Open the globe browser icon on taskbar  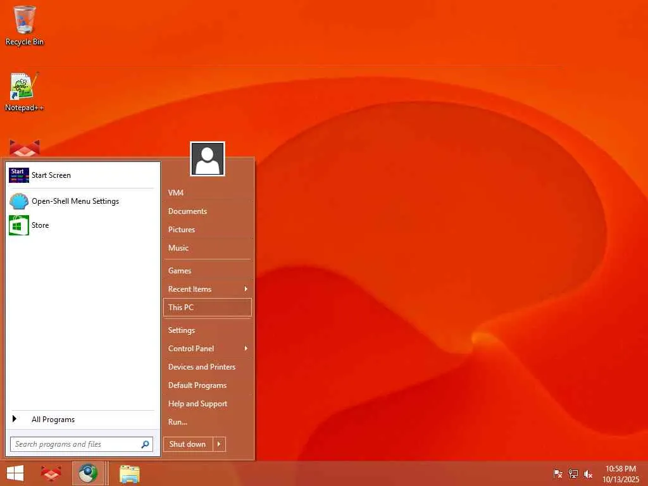pos(88,473)
